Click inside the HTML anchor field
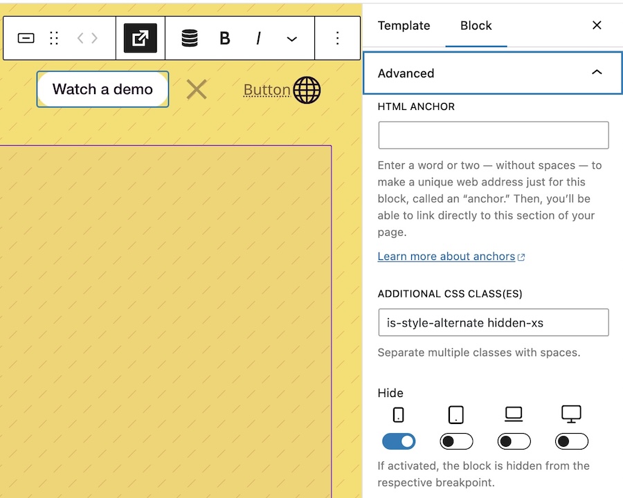The height and width of the screenshot is (498, 623). [x=492, y=135]
